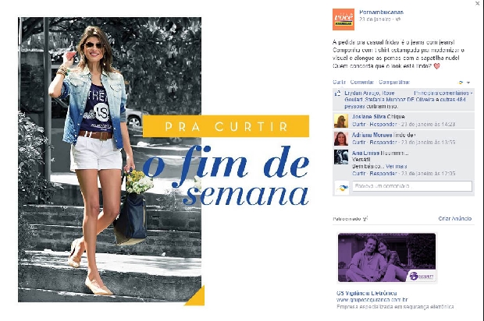This screenshot has height=321, width=484.
Task: Click Responder on Josiane Silva's comment
Action: (x=383, y=124)
